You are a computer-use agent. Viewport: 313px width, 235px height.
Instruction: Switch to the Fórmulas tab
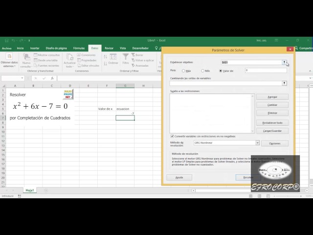click(x=79, y=48)
